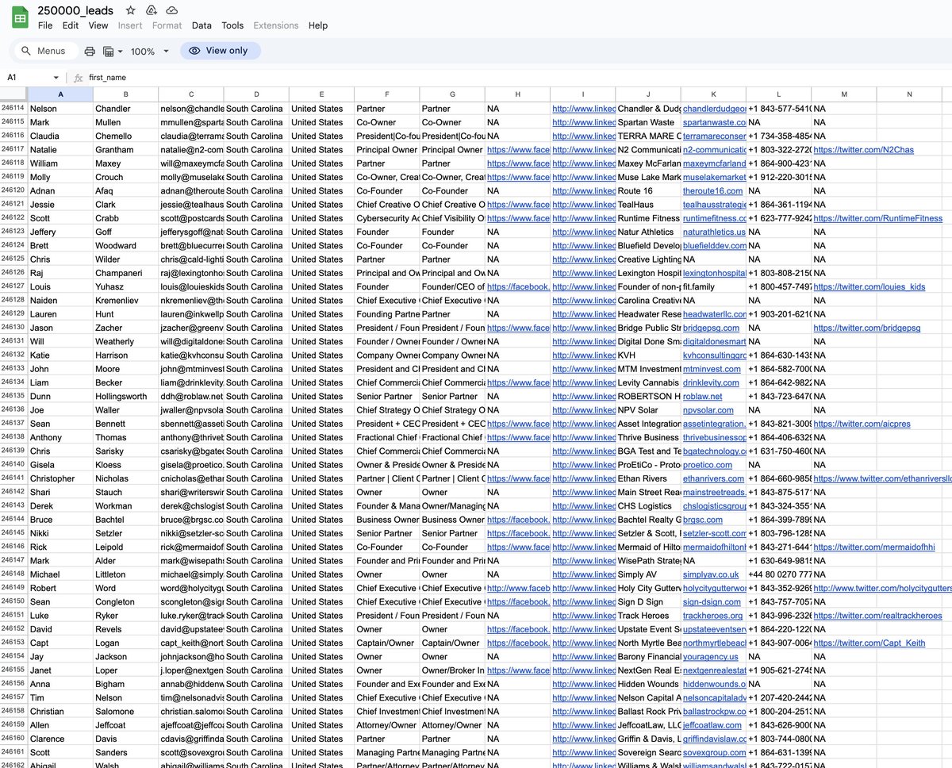Select column E header

tap(321, 94)
